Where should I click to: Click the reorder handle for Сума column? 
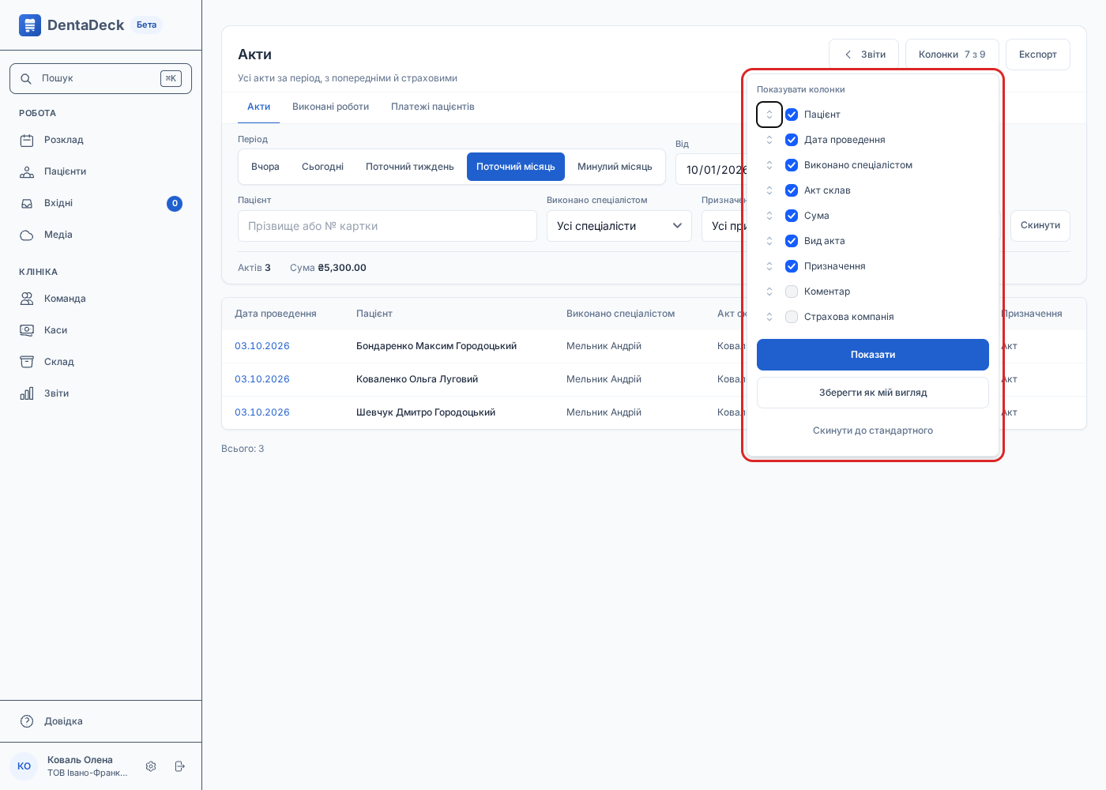coord(769,216)
